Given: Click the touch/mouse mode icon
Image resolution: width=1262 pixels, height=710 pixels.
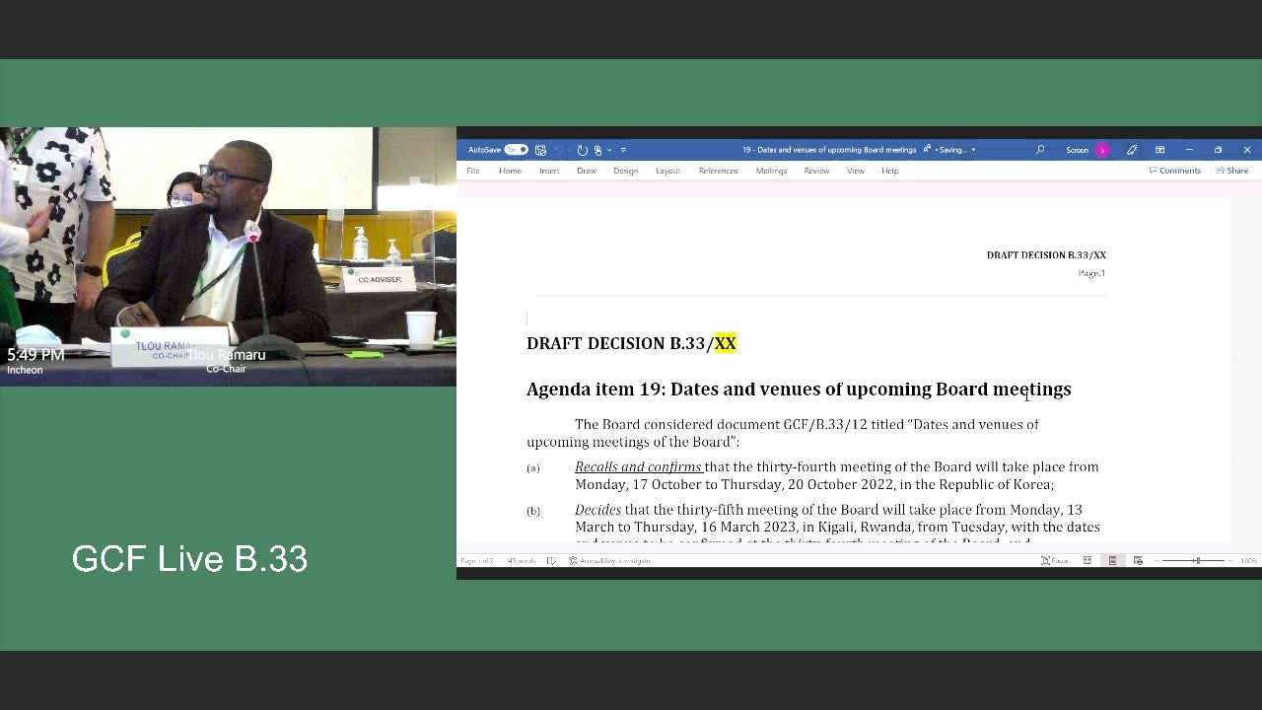Looking at the screenshot, I should pos(597,150).
